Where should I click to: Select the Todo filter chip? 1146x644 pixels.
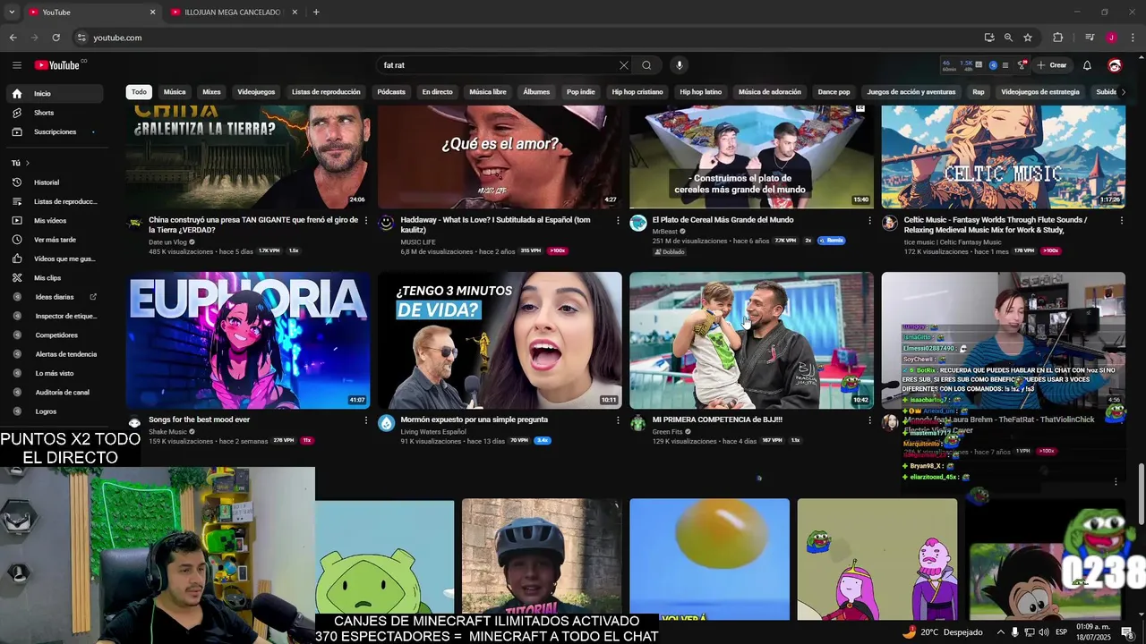tap(139, 92)
